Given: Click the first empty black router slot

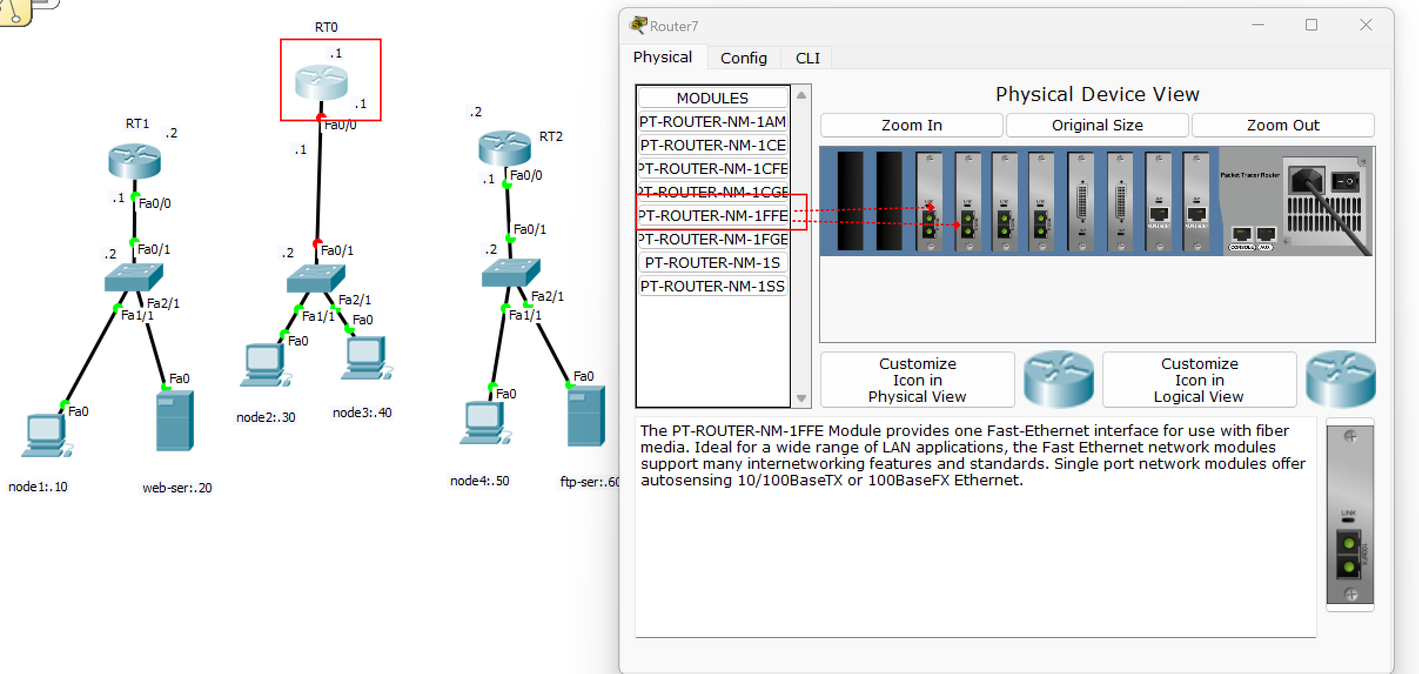Looking at the screenshot, I should pos(850,201).
